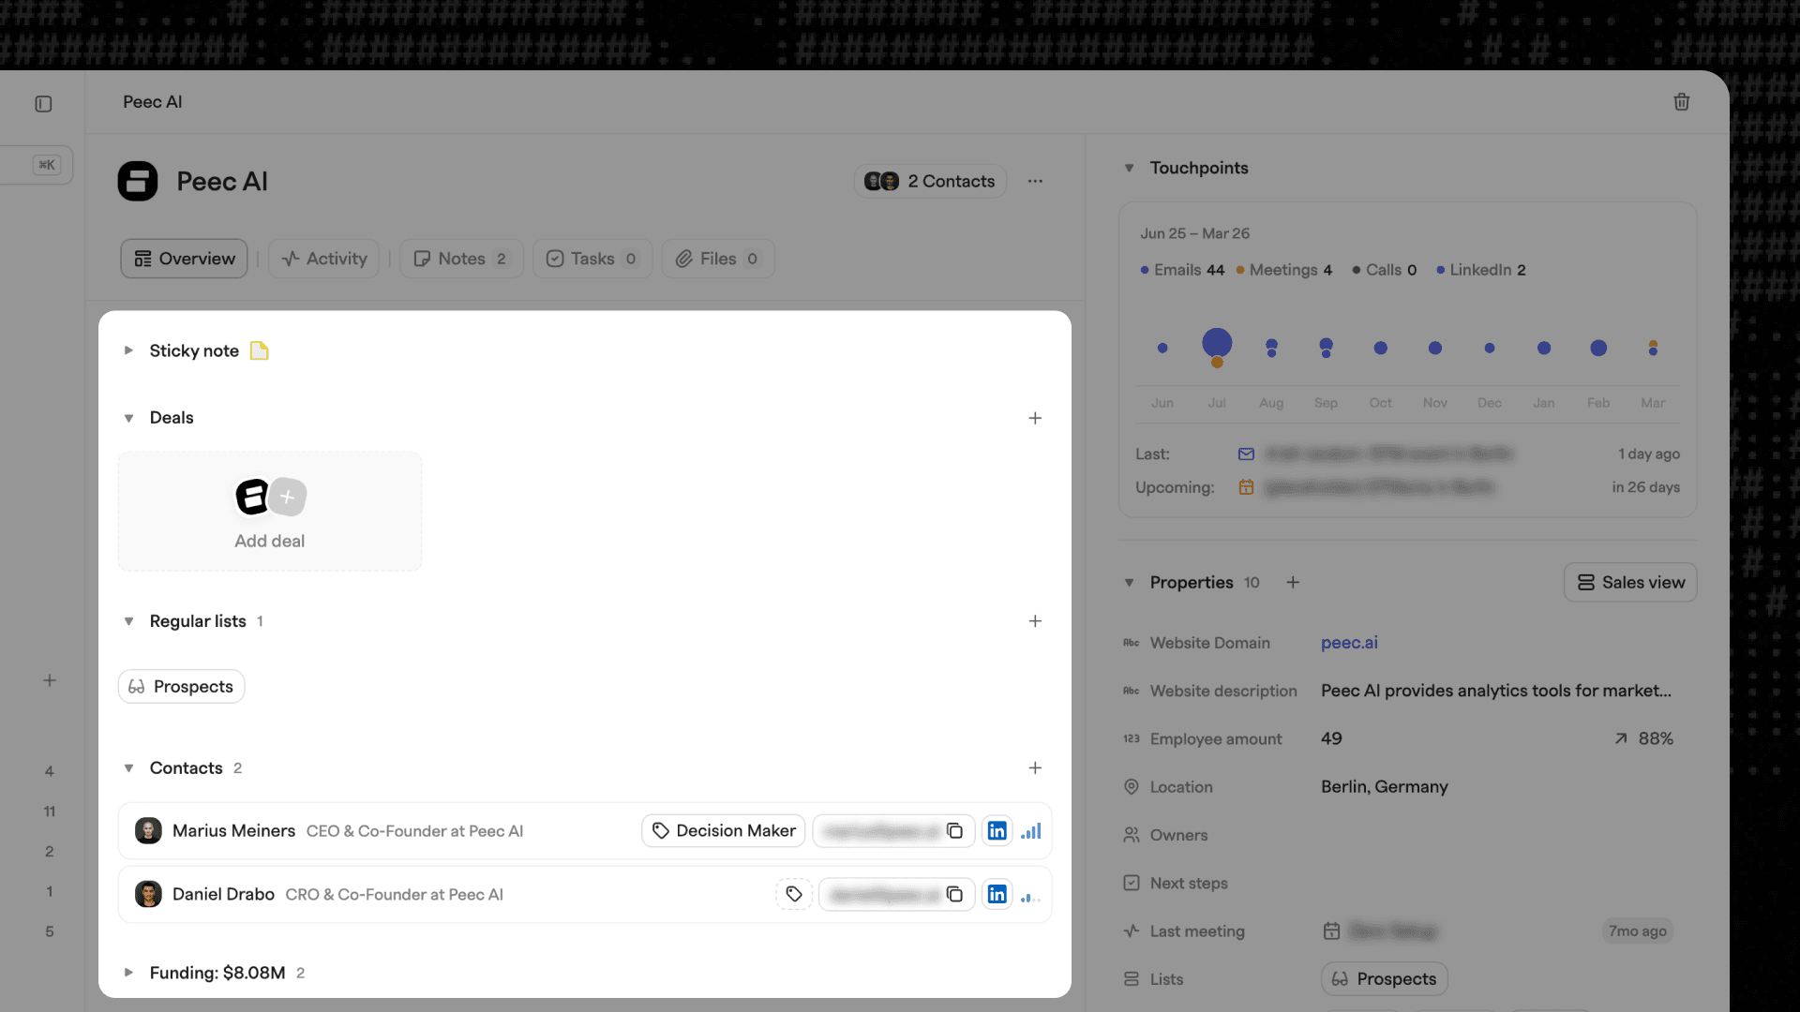This screenshot has width=1800, height=1012.
Task: Open the three-dot more options menu
Action: [1035, 181]
